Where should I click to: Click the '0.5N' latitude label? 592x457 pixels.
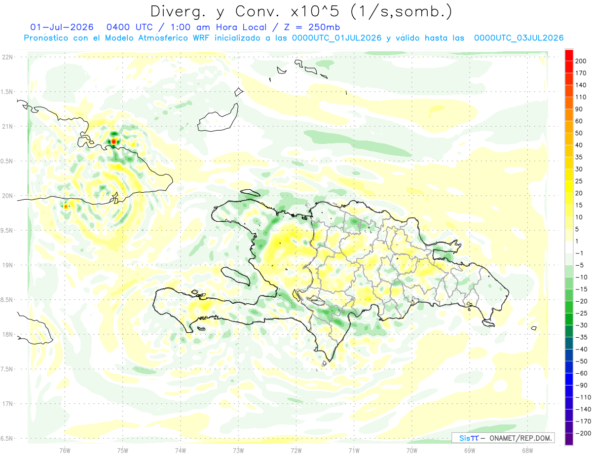click(7, 161)
